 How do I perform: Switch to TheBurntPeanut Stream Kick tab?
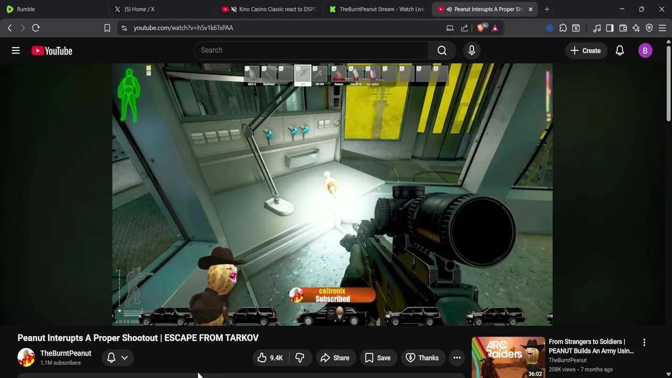(x=377, y=9)
